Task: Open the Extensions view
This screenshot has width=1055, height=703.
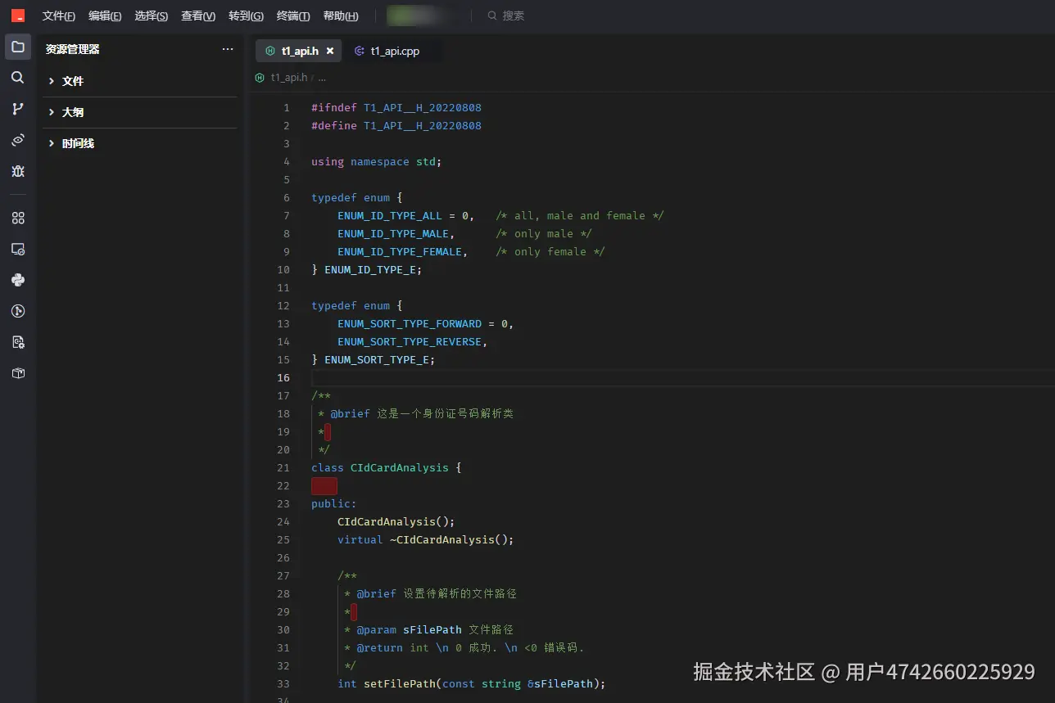Action: click(17, 218)
